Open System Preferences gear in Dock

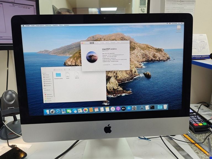pos(134,108)
